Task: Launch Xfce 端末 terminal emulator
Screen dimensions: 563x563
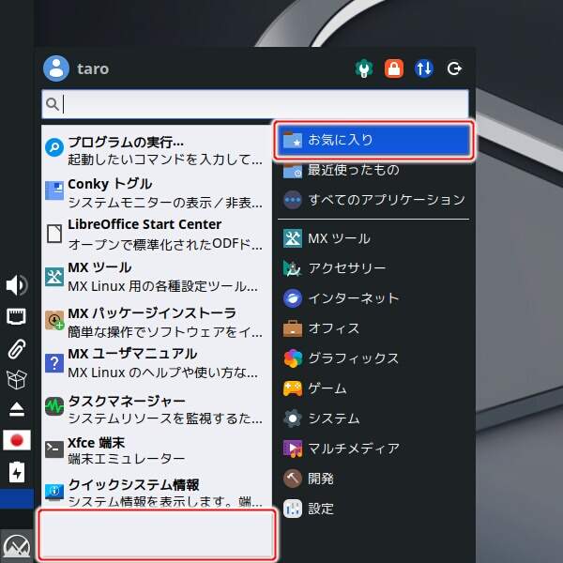Action: pos(156,450)
